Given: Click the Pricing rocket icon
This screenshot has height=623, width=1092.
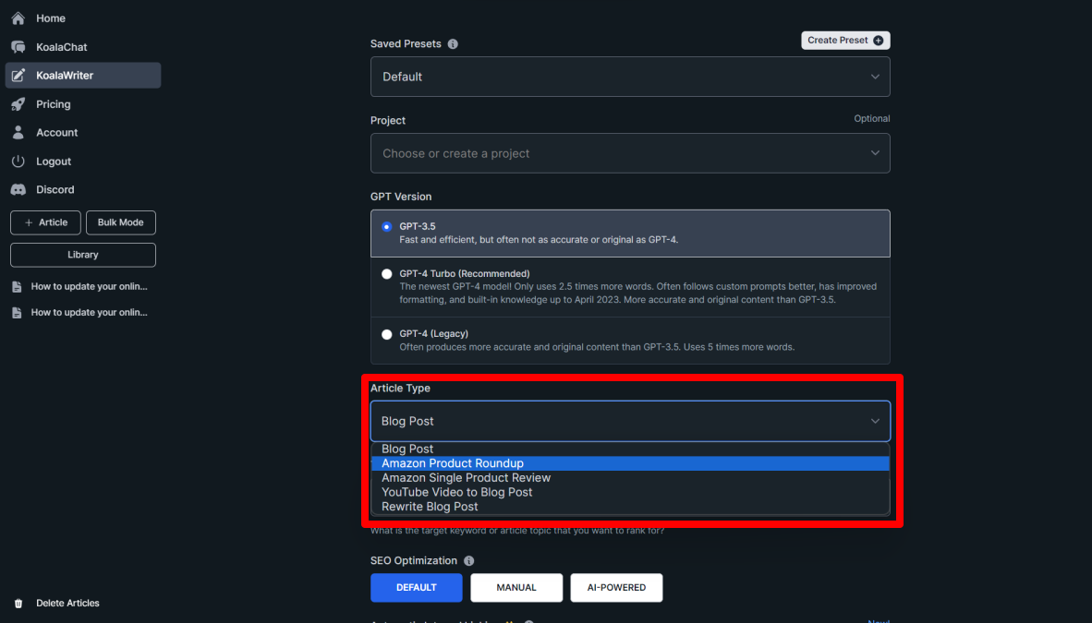Looking at the screenshot, I should tap(18, 103).
